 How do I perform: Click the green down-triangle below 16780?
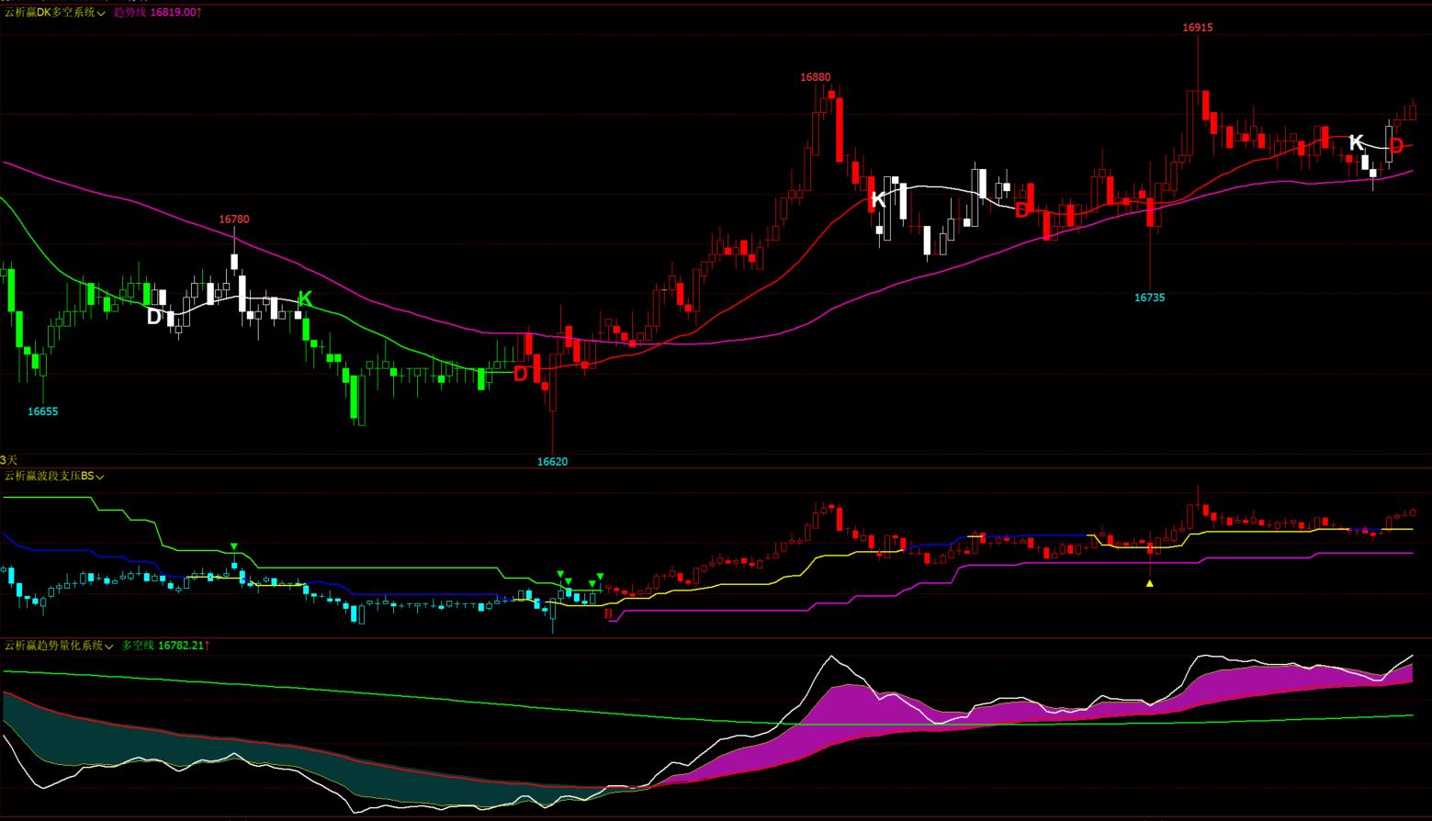pyautogui.click(x=234, y=547)
